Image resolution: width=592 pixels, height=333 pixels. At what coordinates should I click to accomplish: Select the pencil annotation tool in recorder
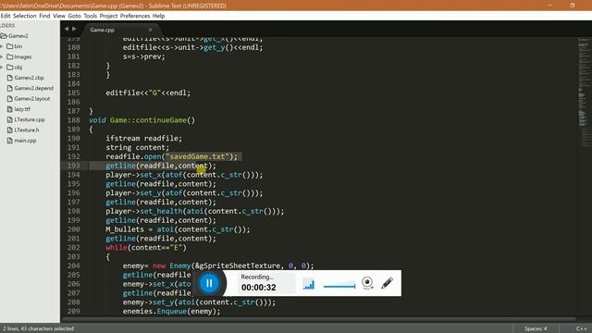coord(387,283)
